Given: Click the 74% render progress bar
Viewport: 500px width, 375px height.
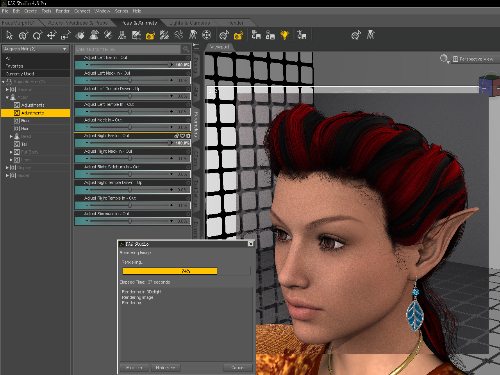Looking at the screenshot, I should pyautogui.click(x=186, y=271).
